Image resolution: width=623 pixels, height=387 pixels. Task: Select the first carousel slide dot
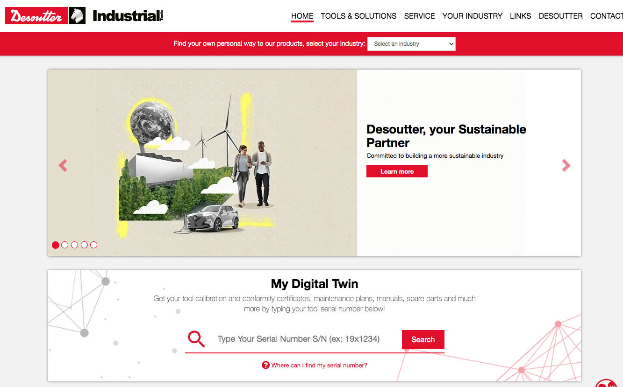(56, 245)
